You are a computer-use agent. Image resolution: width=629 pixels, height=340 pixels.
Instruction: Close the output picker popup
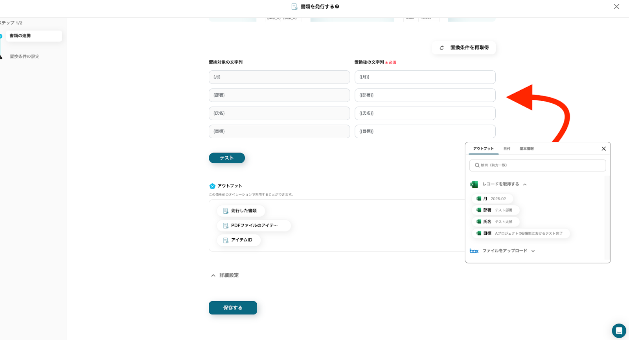click(603, 149)
